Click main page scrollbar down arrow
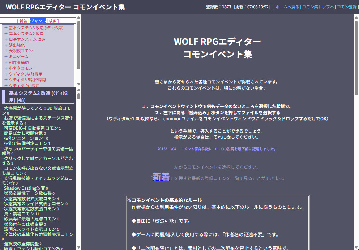Screen dimensions: 359x250 [356, 247]
